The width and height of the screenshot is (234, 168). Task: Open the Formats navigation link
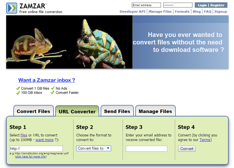coord(182,12)
